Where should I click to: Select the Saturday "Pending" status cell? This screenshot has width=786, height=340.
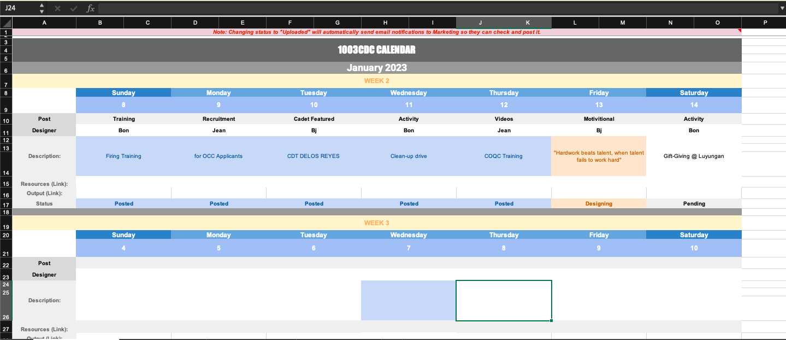click(x=694, y=203)
